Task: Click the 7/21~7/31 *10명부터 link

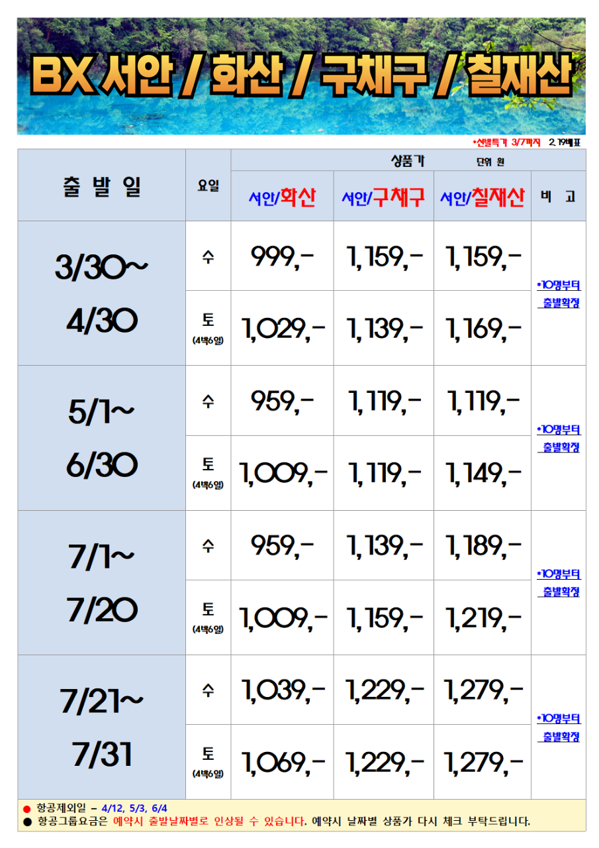Action: click(559, 719)
